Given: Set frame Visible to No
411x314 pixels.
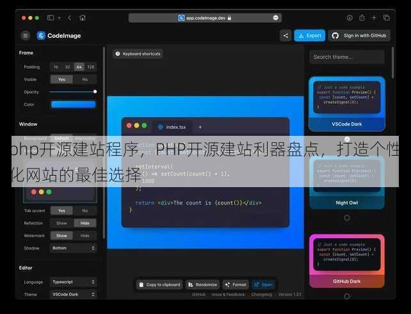Looking at the screenshot, I should pos(85,79).
